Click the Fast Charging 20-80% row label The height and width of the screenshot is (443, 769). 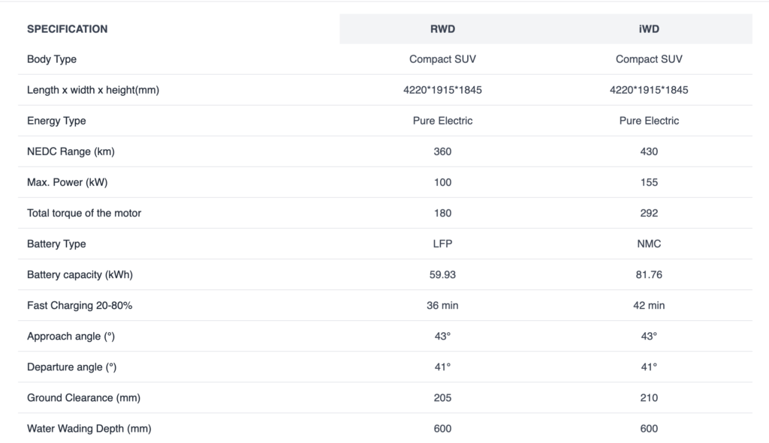[80, 305]
